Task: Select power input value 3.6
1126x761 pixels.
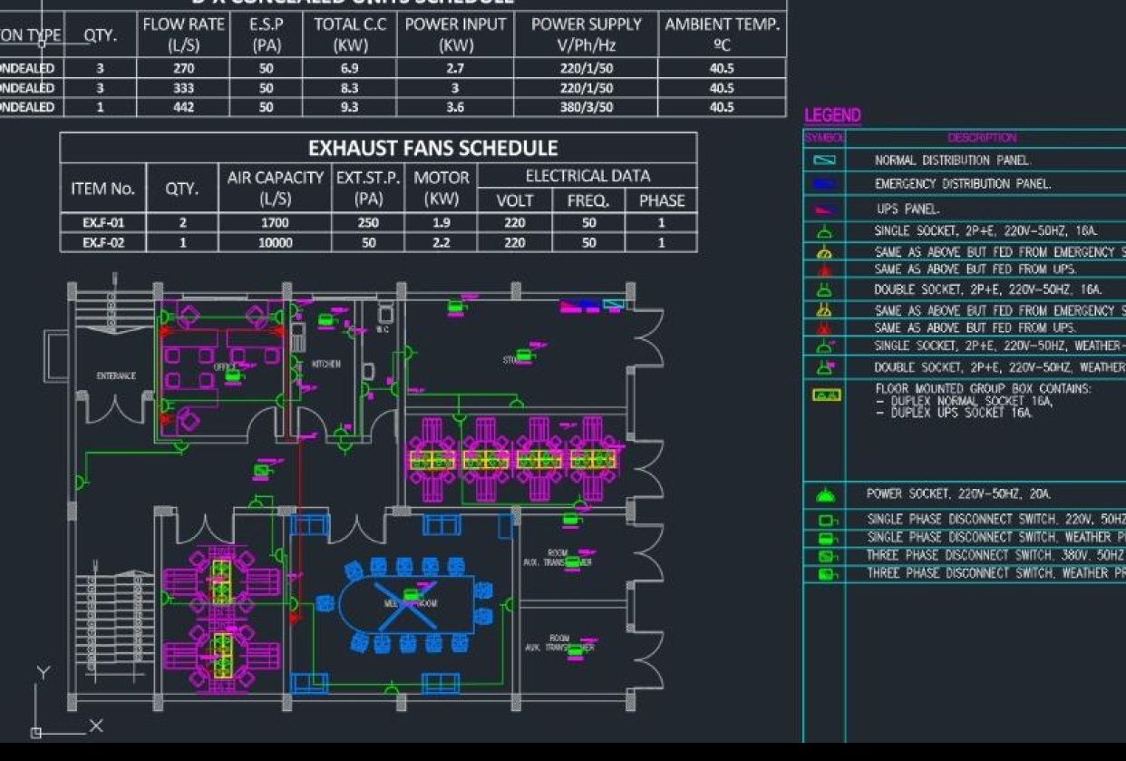Action: pos(455,107)
